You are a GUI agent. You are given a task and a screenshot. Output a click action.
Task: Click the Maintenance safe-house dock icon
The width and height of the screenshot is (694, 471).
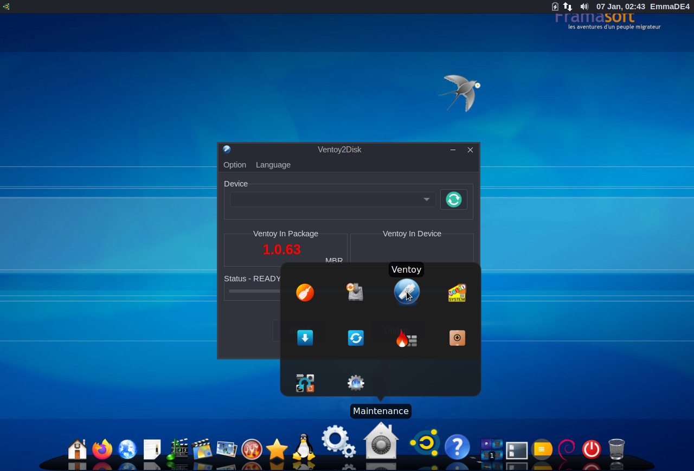pos(381,440)
